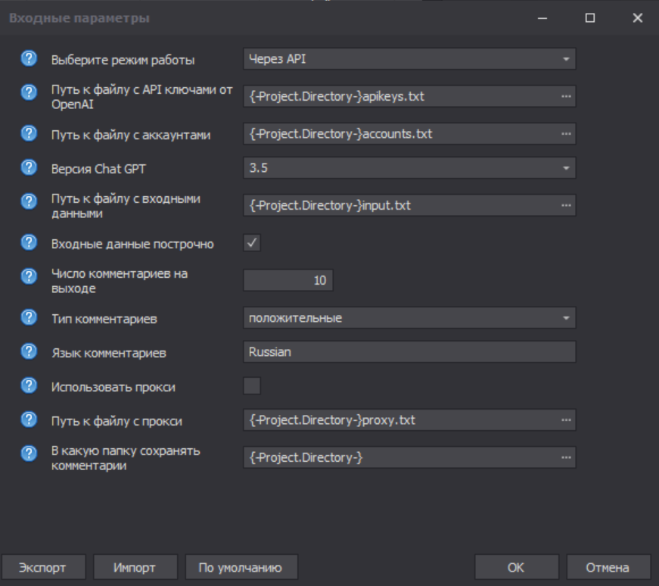Uncheck 'Входные данные построчно' checkbox
Viewport: 659px width, 586px height.
(x=252, y=243)
